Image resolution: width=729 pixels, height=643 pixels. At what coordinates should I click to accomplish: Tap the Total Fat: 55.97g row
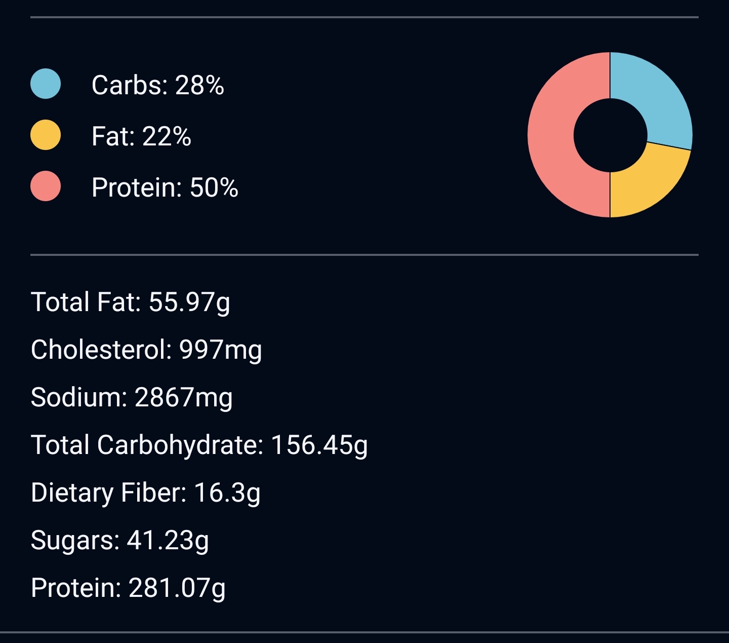[130, 302]
